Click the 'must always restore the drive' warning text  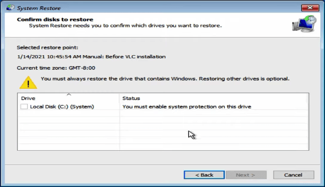165,78
